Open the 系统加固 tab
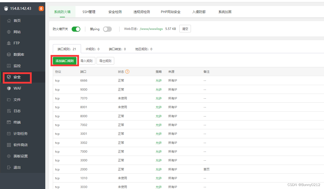This screenshot has height=189, width=324. [225, 12]
